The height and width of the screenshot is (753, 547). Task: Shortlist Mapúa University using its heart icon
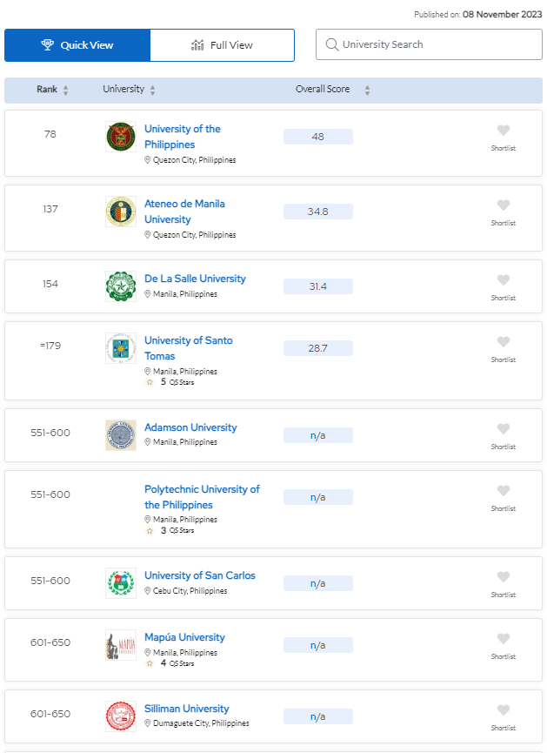pyautogui.click(x=503, y=639)
